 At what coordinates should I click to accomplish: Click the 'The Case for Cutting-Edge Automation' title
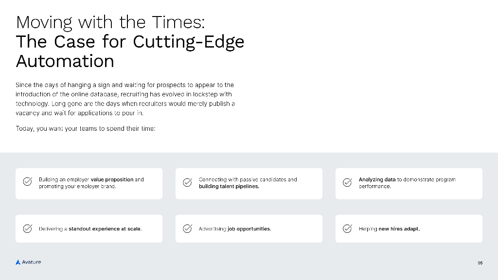(x=130, y=52)
